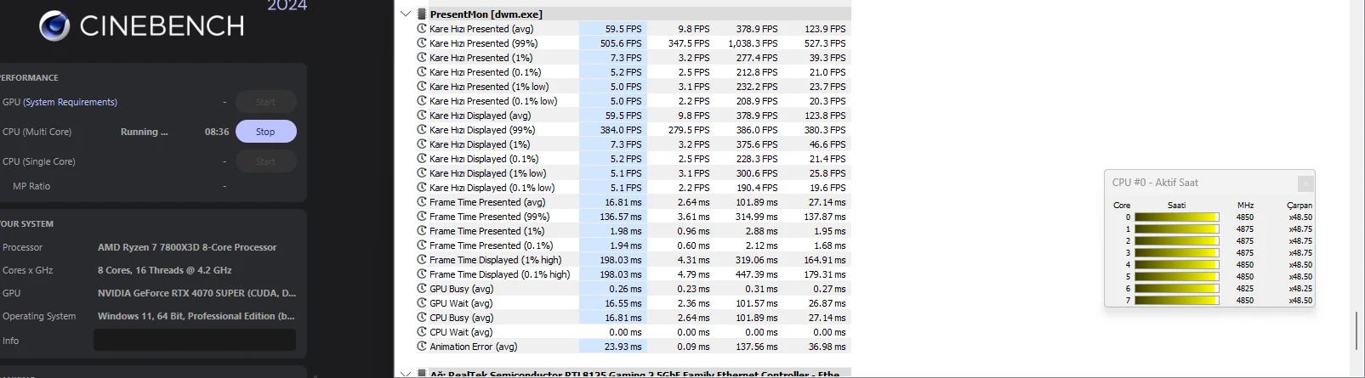Click the Core 3 clock bar

pos(1176,253)
